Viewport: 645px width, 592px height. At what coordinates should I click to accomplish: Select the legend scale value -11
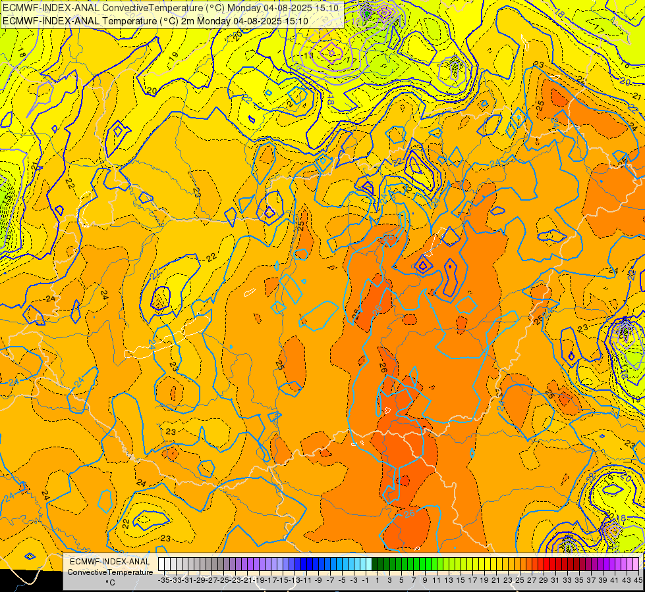(306, 581)
